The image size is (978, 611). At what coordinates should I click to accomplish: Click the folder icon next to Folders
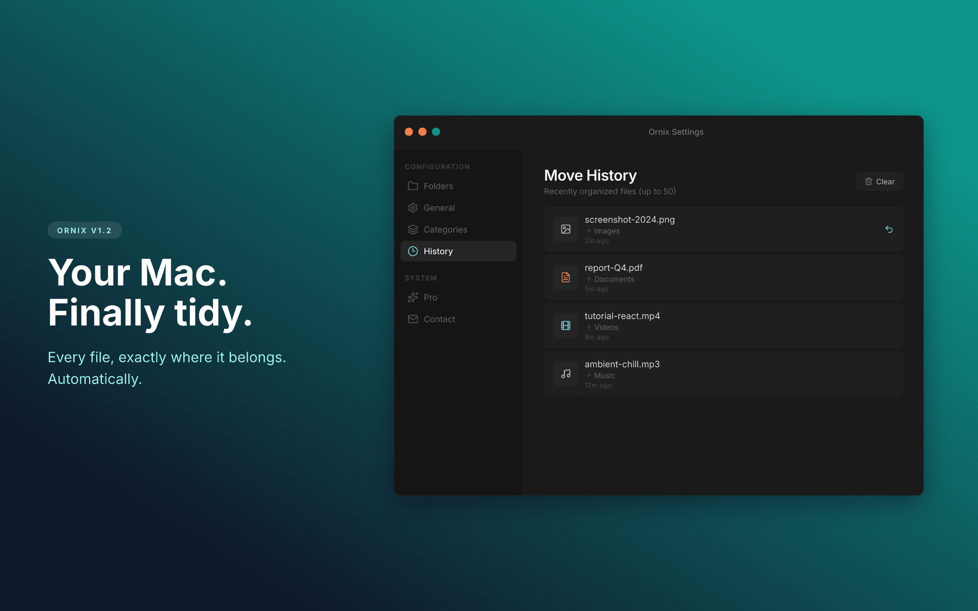tap(413, 186)
